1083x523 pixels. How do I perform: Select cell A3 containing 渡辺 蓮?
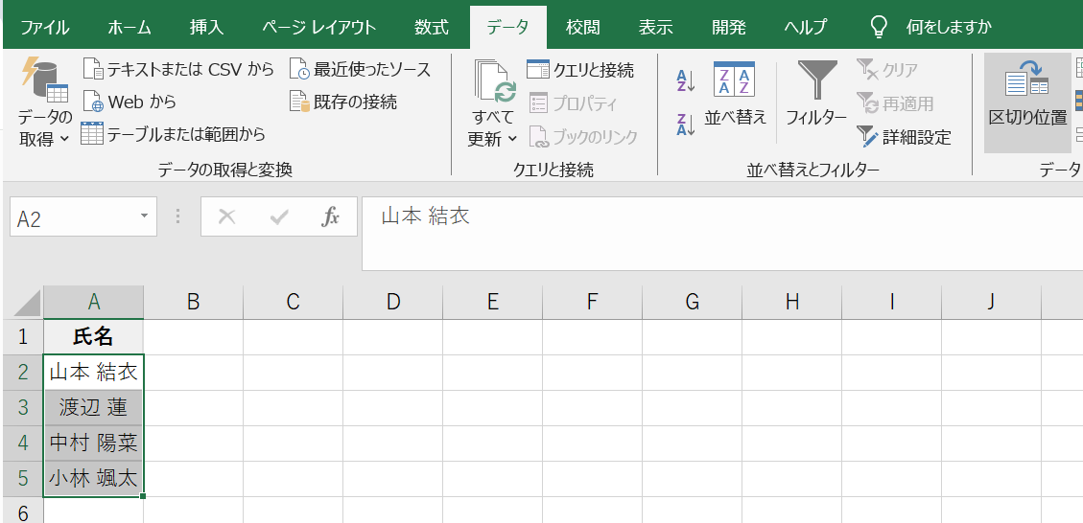tap(93, 407)
